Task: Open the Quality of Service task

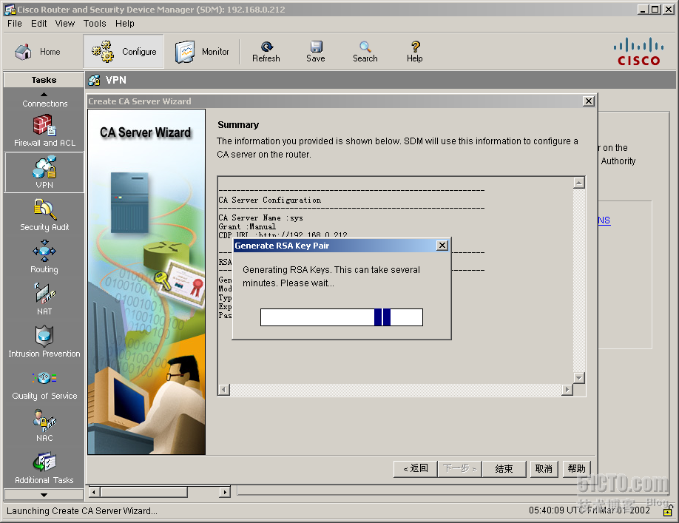Action: click(x=44, y=384)
